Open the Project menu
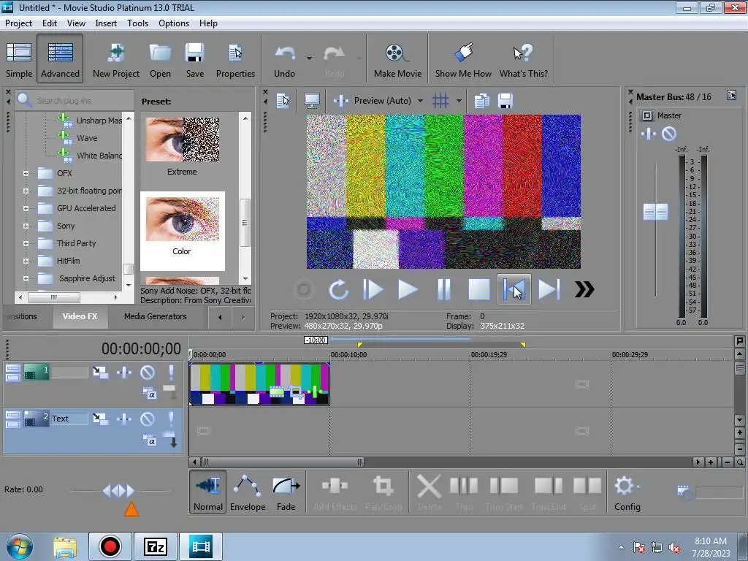The height and width of the screenshot is (561, 748). click(x=18, y=23)
